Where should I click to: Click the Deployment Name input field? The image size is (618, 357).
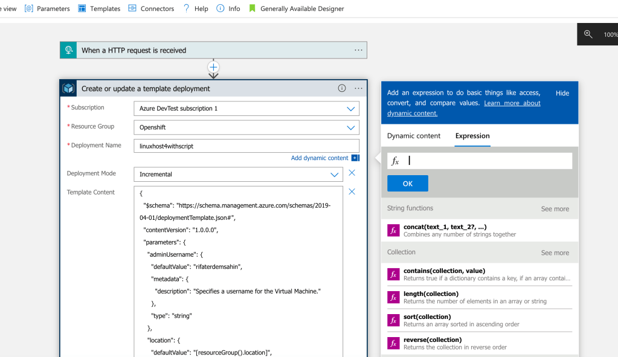[246, 146]
